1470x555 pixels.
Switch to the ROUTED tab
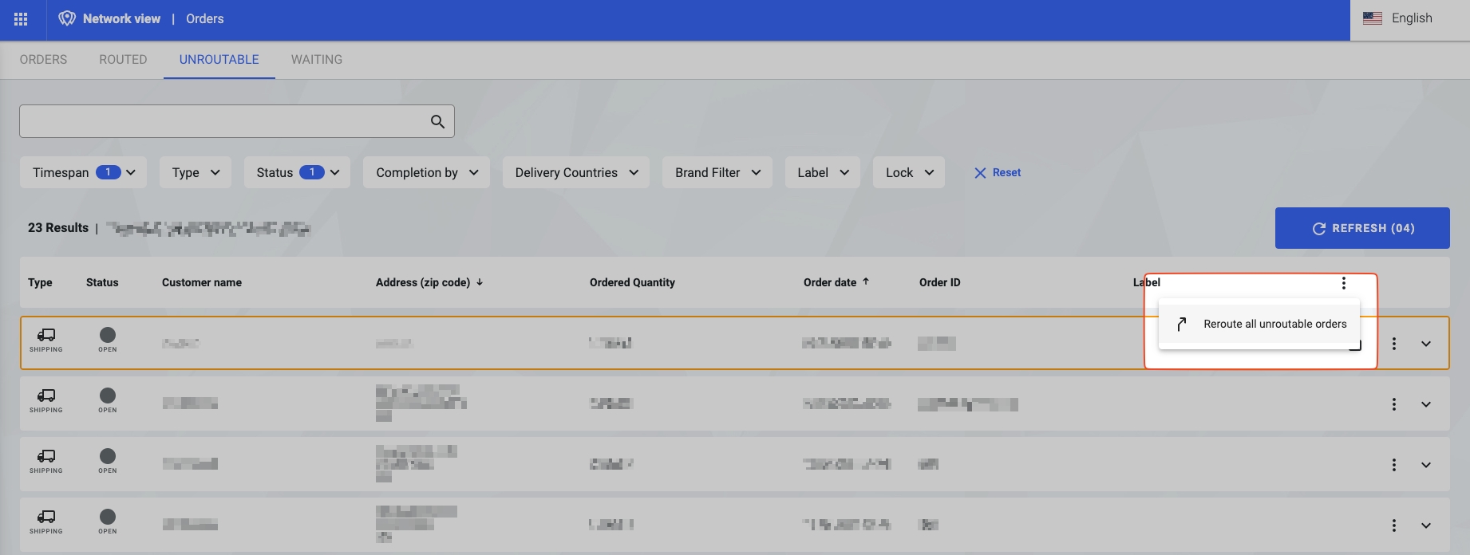pyautogui.click(x=123, y=60)
